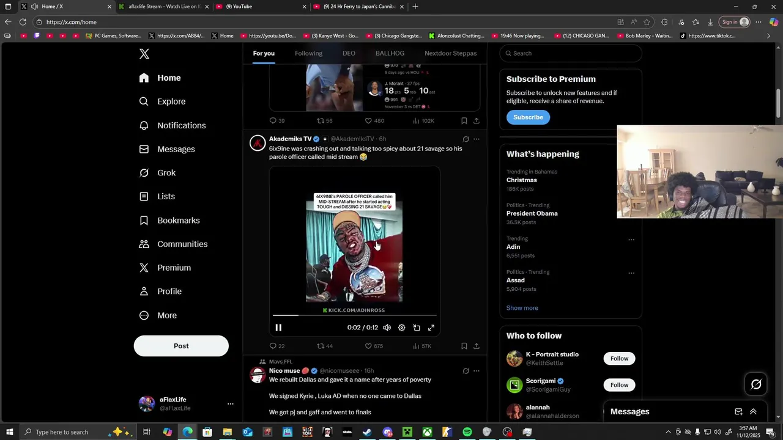Image resolution: width=783 pixels, height=440 pixels.
Task: Compose new message in Messages drawer
Action: (738, 412)
